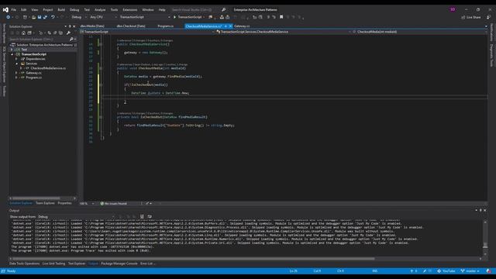The height and width of the screenshot is (279, 496).
Task: Open the Extensions menu
Action: click(x=130, y=10)
